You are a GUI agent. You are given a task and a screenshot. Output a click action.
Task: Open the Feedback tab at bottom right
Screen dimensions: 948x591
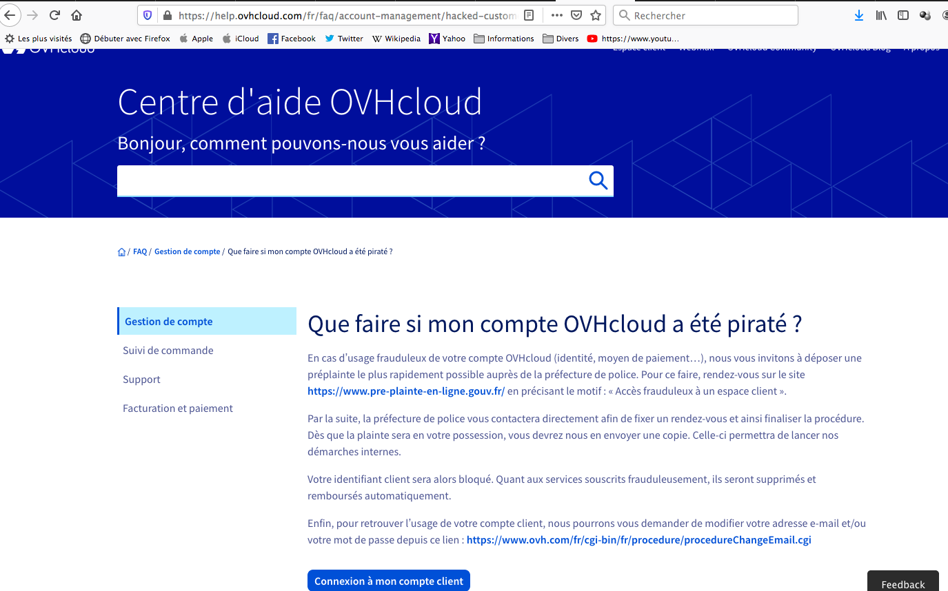tap(902, 584)
